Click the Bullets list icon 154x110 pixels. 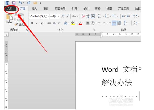click(99, 16)
